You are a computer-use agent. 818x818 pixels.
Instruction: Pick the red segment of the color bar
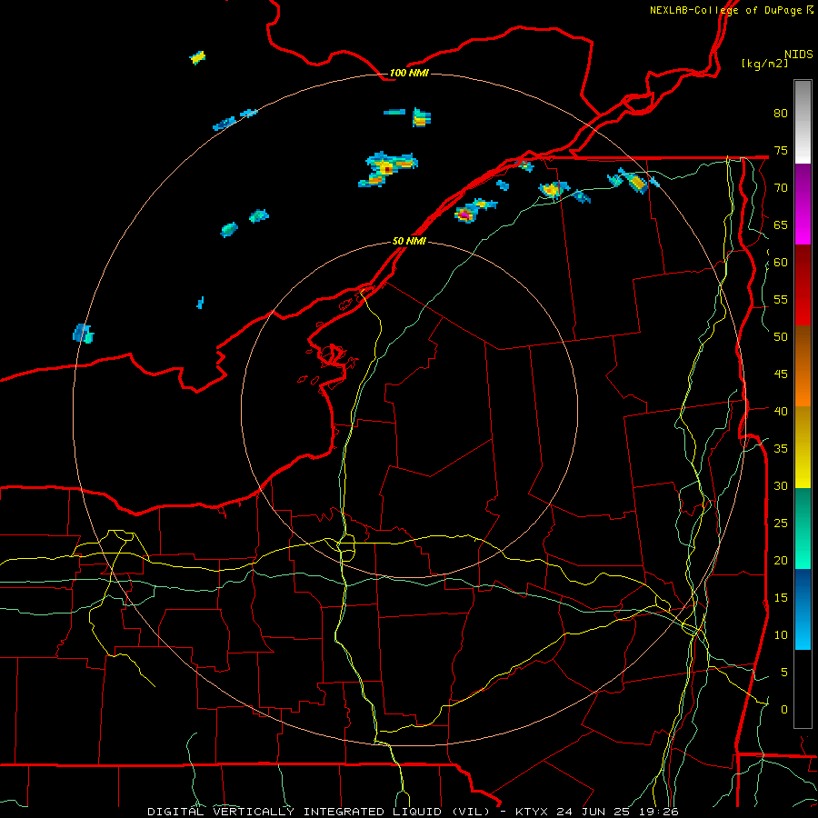pos(803,285)
